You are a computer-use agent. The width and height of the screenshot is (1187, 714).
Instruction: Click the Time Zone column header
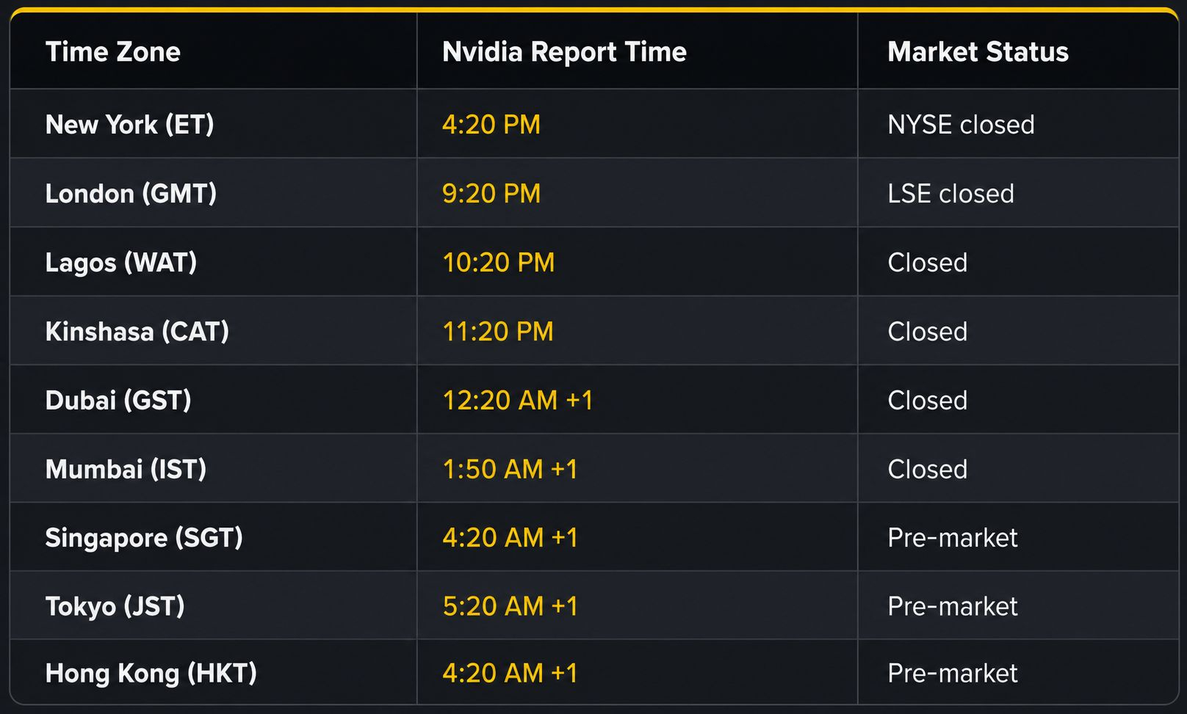click(112, 52)
